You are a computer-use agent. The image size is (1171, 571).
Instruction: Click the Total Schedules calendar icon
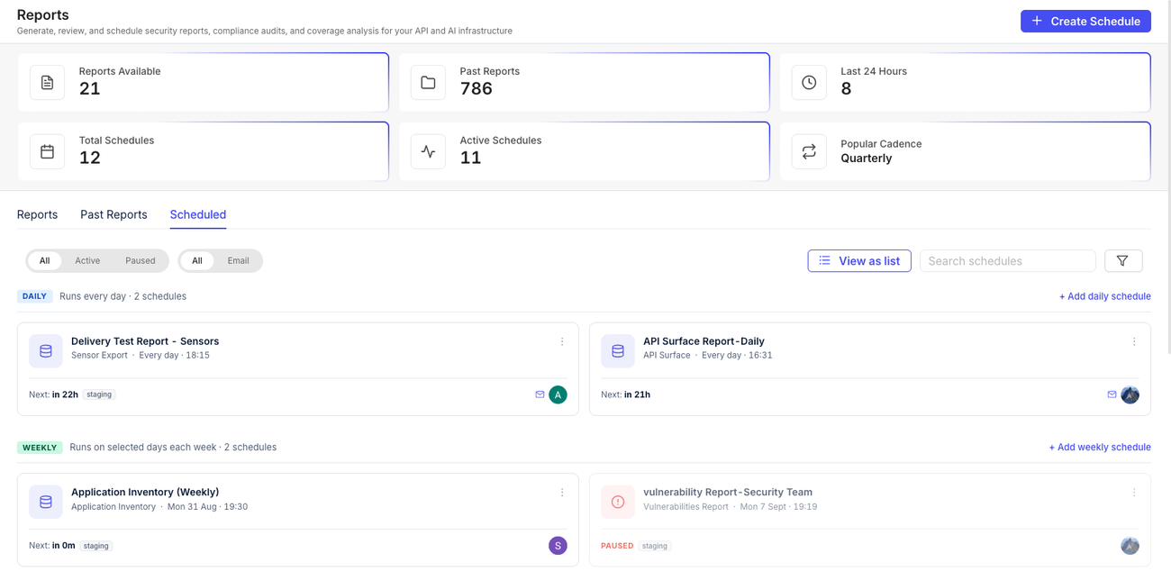pos(47,151)
